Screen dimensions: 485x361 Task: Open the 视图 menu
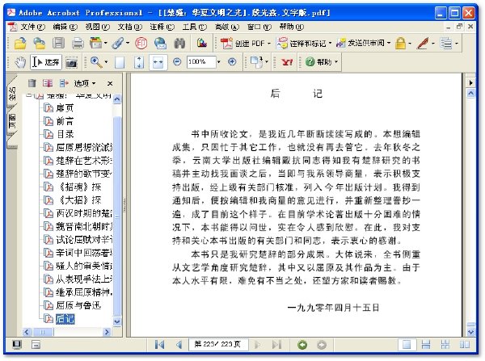pyautogui.click(x=97, y=27)
